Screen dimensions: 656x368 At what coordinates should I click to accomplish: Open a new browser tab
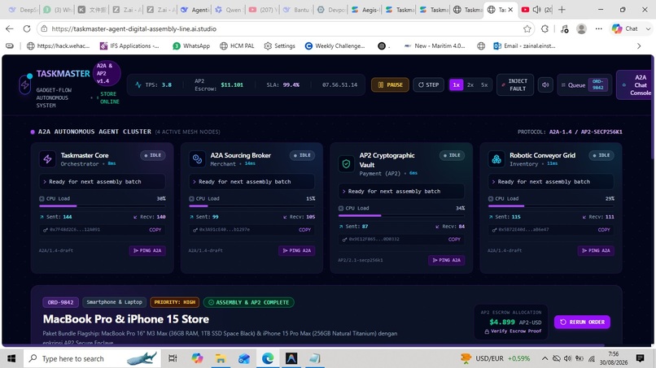tap(562, 10)
